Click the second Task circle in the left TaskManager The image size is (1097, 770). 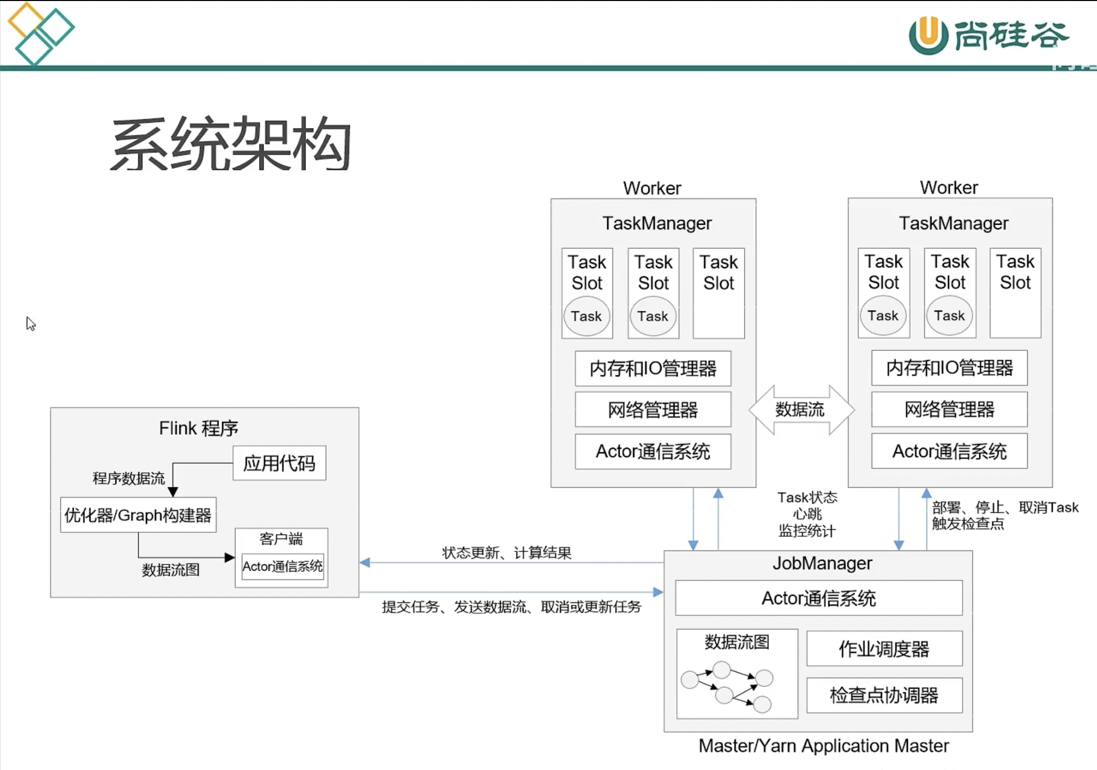653,316
